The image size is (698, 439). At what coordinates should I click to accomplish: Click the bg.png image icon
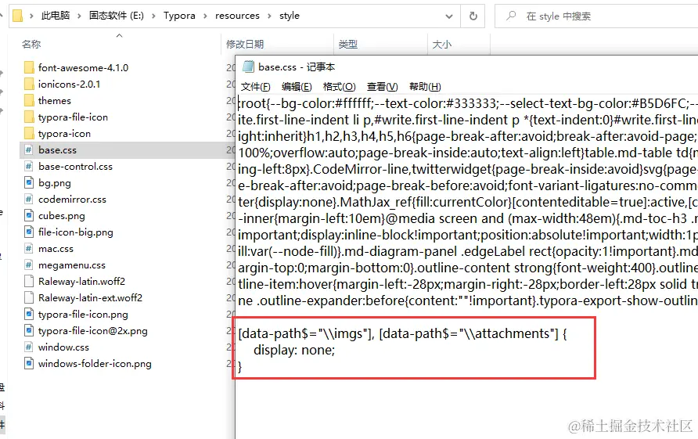(29, 183)
